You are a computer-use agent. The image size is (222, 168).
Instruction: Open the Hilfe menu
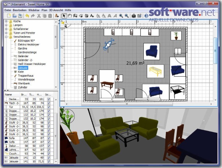pos(68,10)
